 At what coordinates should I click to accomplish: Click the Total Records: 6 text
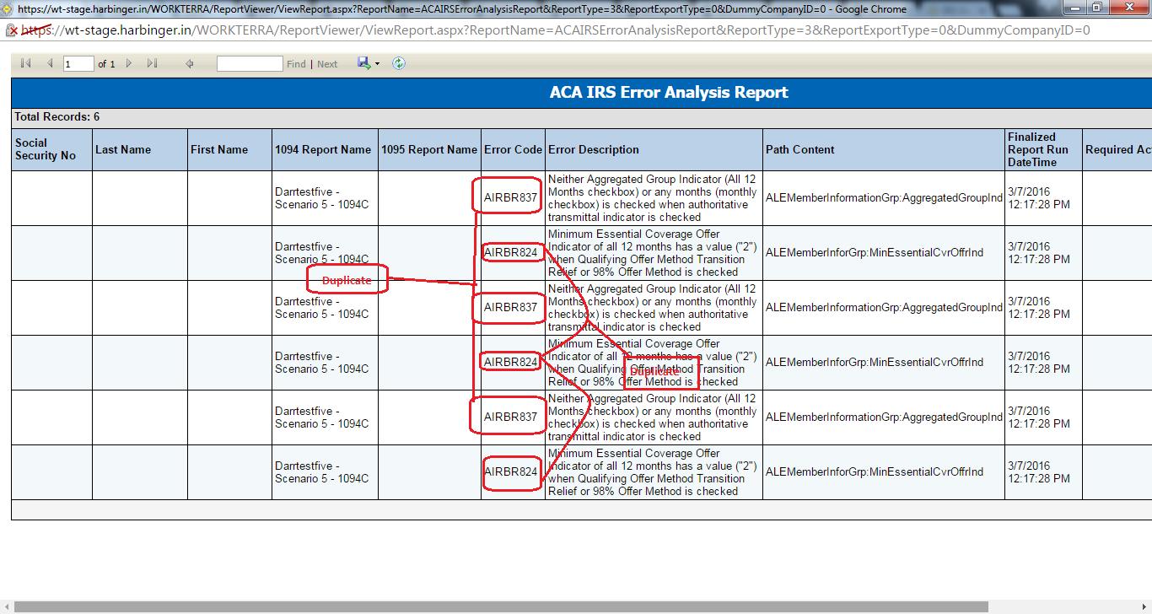pyautogui.click(x=57, y=117)
